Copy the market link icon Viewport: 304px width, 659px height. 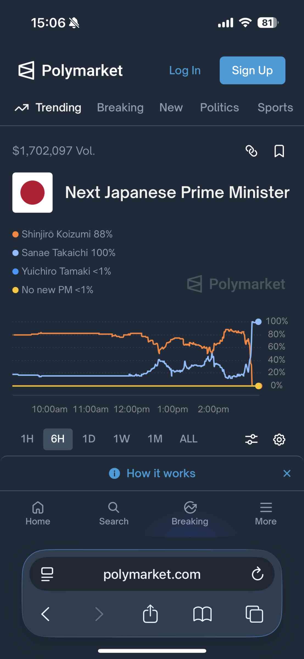251,151
